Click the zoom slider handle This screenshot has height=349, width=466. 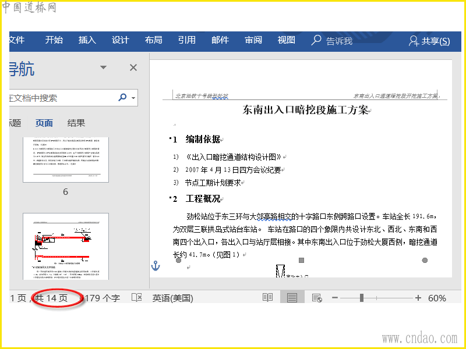click(x=362, y=297)
